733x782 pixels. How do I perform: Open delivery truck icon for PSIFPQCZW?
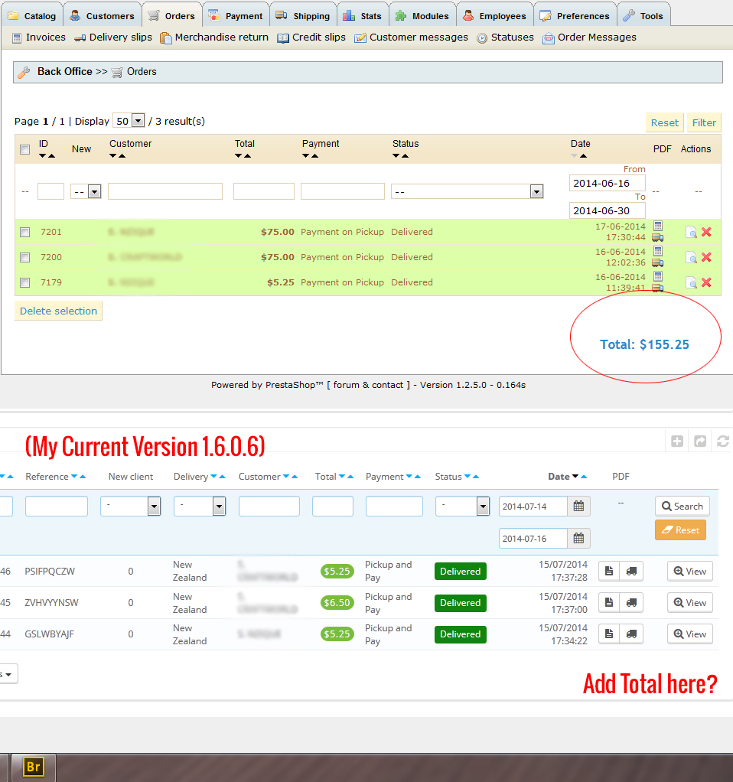click(631, 572)
